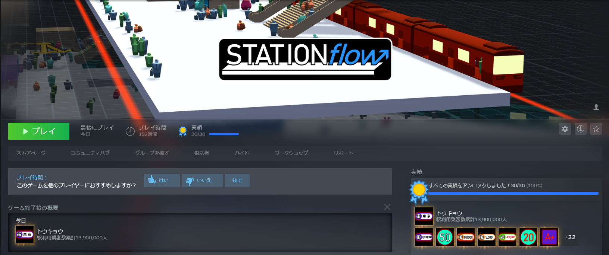Screen dimensions: 609x255
Task: Open game settings gear icon
Action: click(x=565, y=129)
